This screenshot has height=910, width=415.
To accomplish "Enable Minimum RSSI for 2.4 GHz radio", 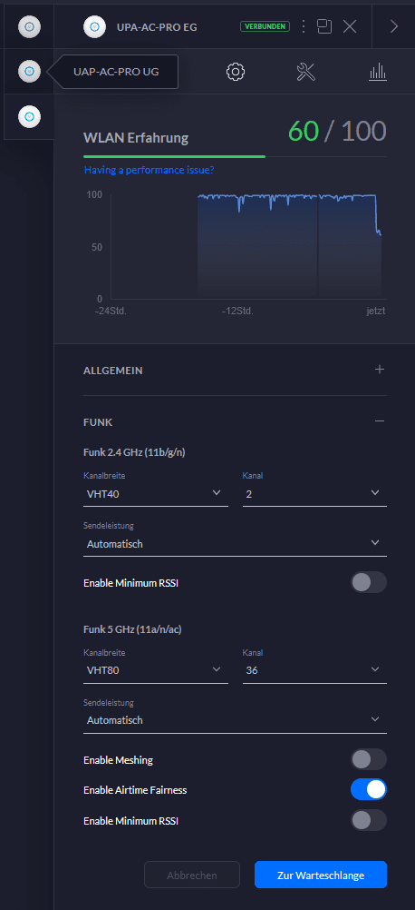I will pyautogui.click(x=369, y=582).
